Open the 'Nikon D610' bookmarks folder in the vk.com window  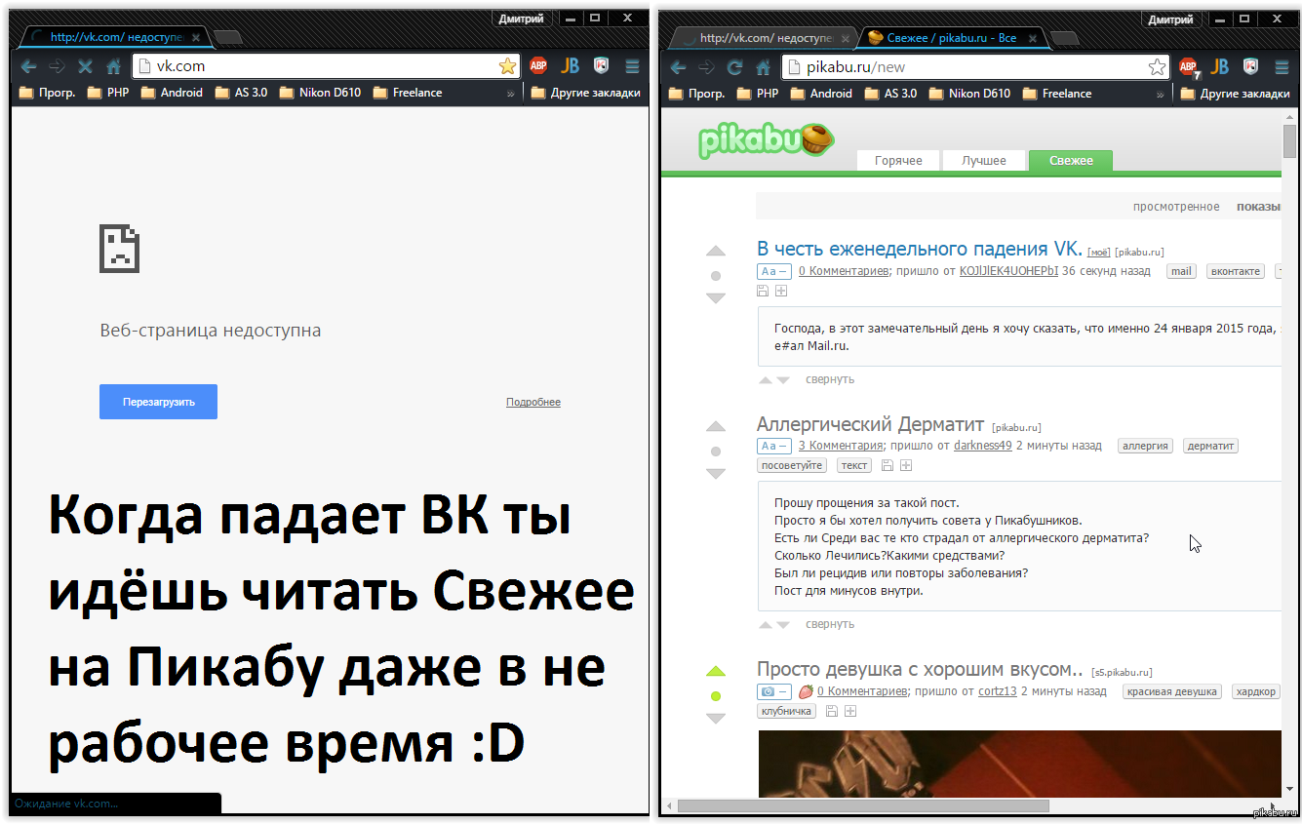[319, 93]
